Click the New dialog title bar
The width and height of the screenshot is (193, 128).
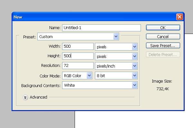coord(90,17)
